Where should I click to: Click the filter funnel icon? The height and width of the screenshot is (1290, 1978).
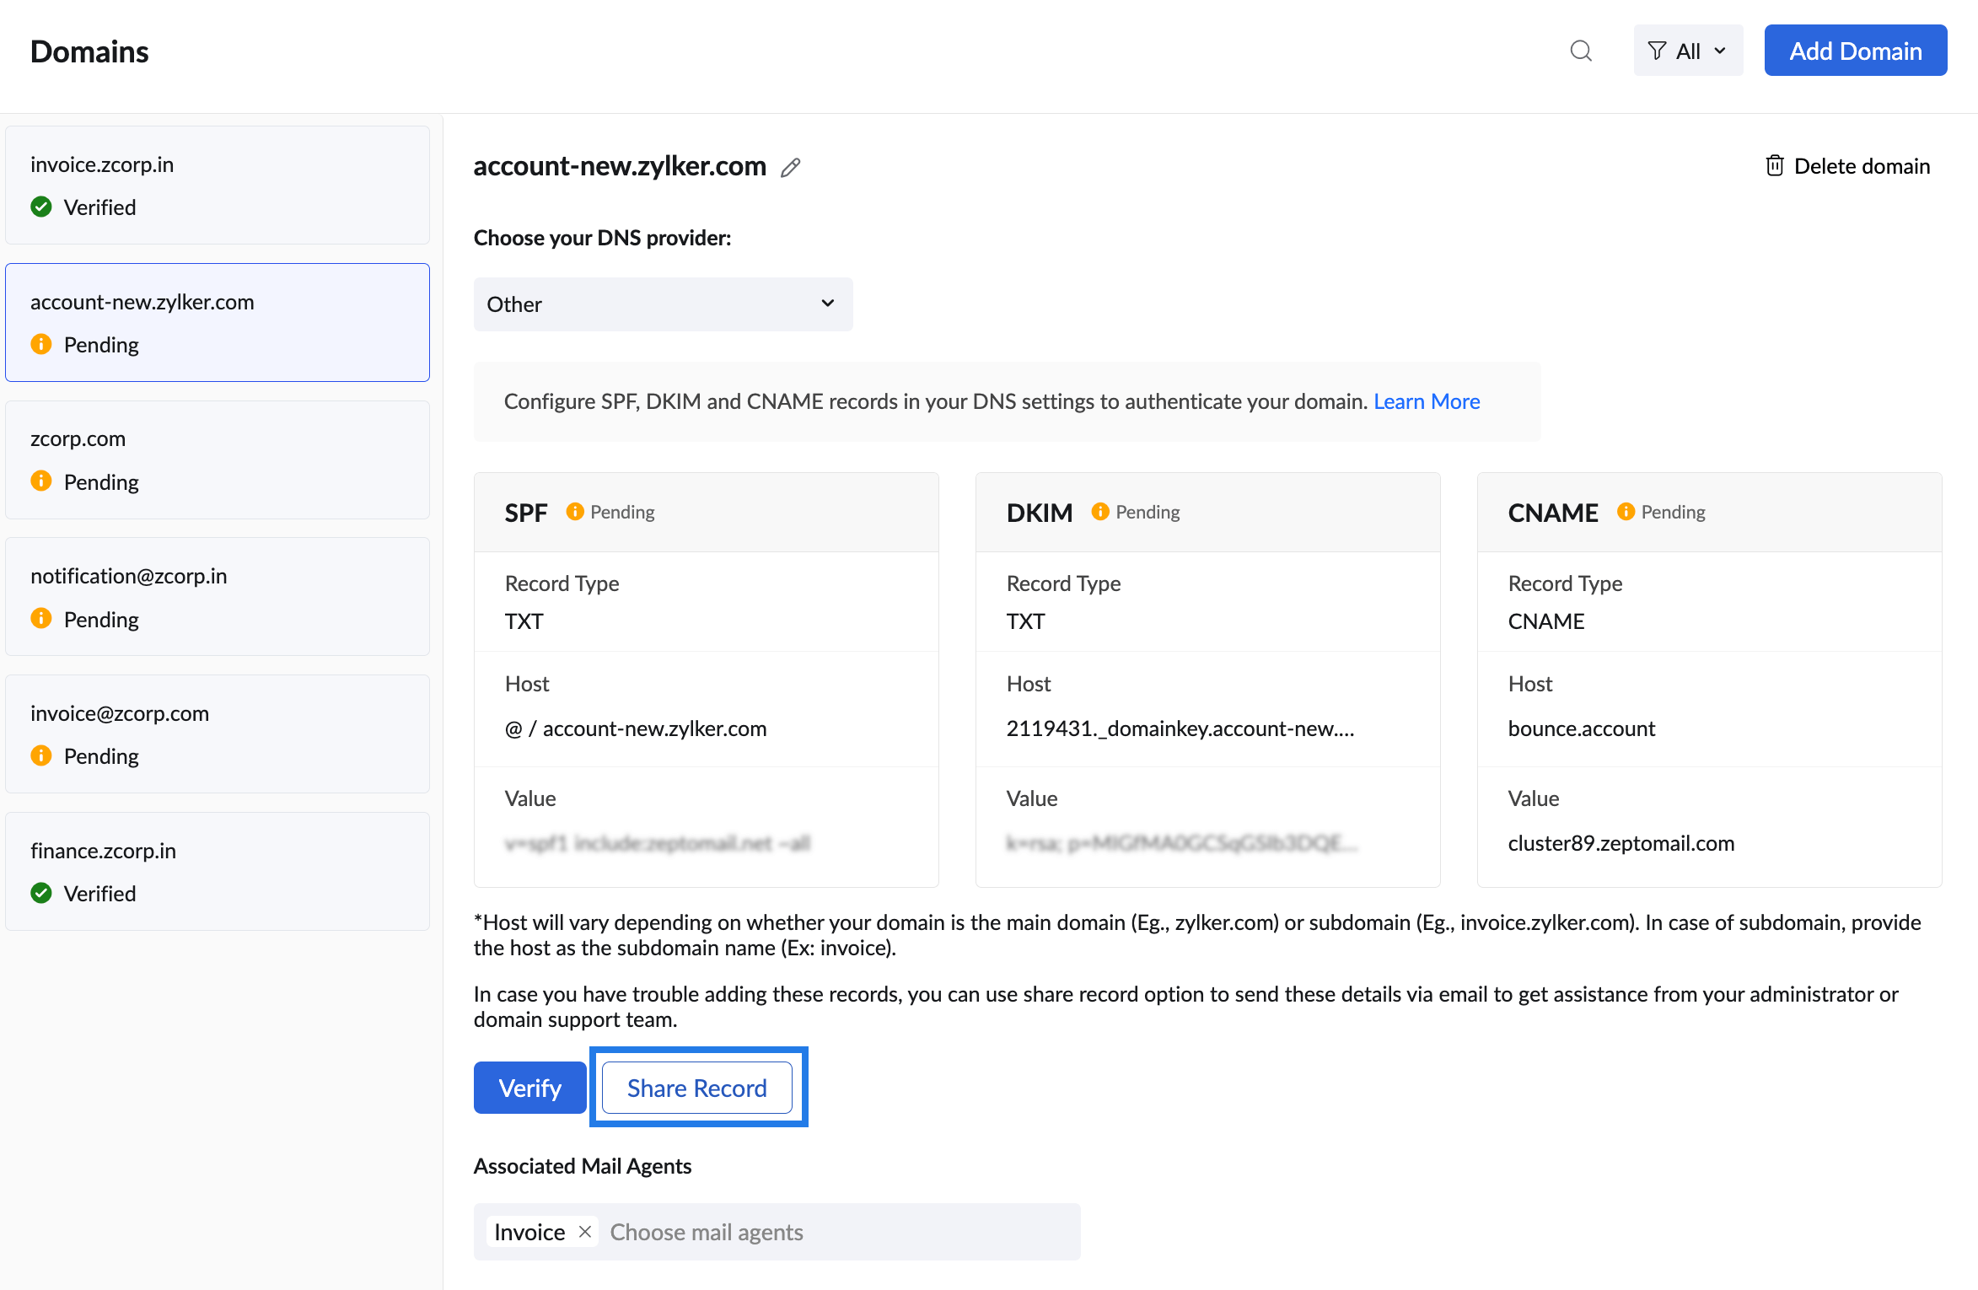[1657, 51]
